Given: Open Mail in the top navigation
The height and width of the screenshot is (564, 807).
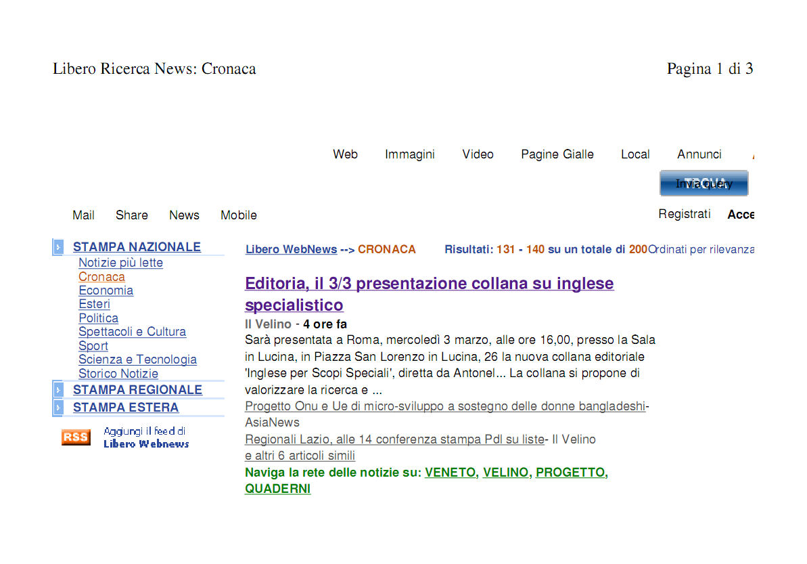Looking at the screenshot, I should point(83,215).
